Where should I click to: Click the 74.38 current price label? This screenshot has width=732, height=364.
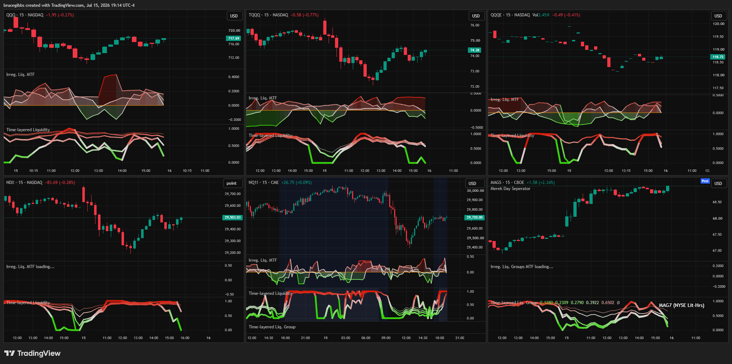(x=475, y=50)
